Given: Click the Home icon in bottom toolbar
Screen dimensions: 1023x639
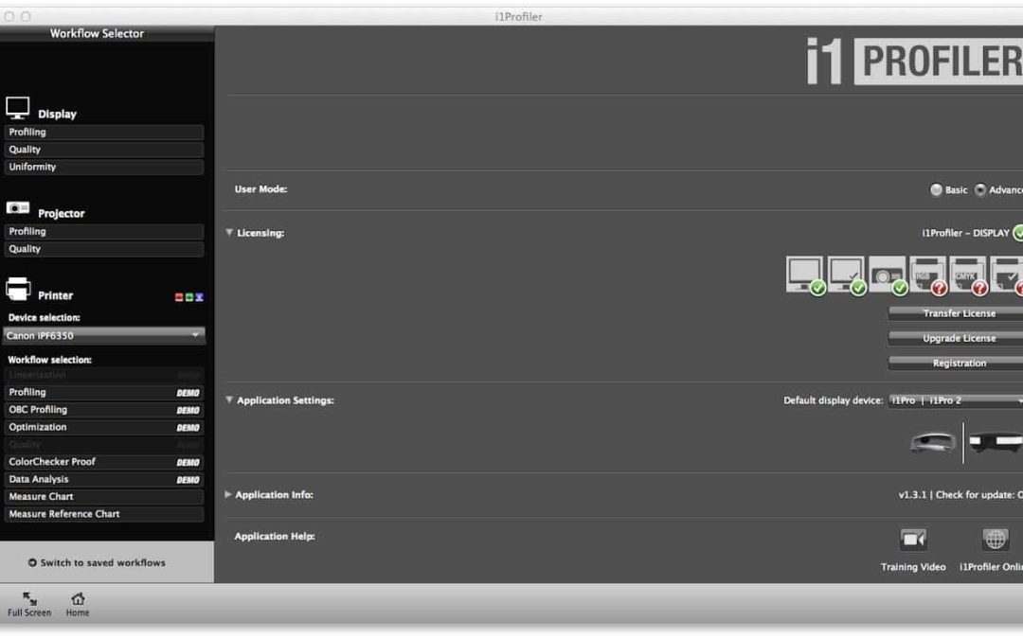Looking at the screenshot, I should pos(78,599).
